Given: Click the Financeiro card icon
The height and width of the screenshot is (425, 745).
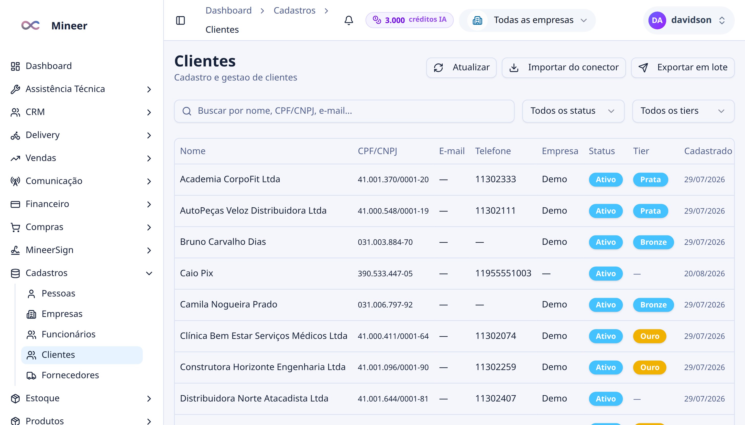Looking at the screenshot, I should point(15,204).
